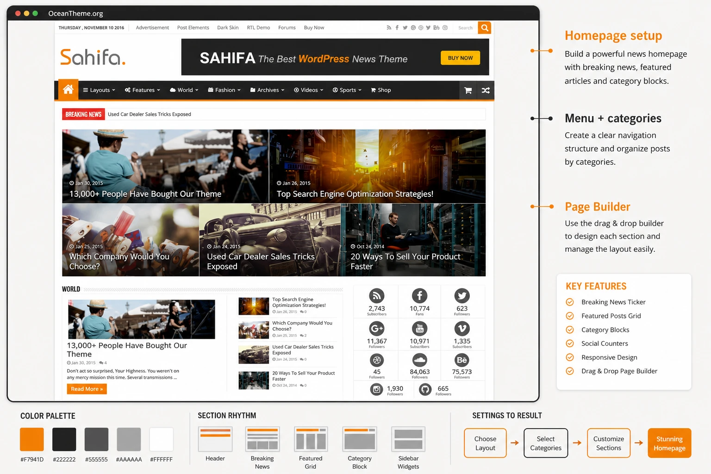Open the Dark Skin top link
This screenshot has width=711, height=474.
click(228, 28)
